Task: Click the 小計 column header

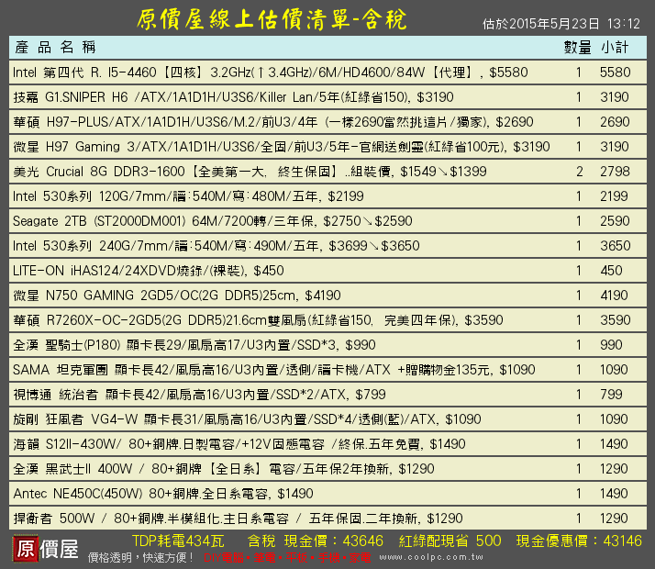Action: (615, 47)
